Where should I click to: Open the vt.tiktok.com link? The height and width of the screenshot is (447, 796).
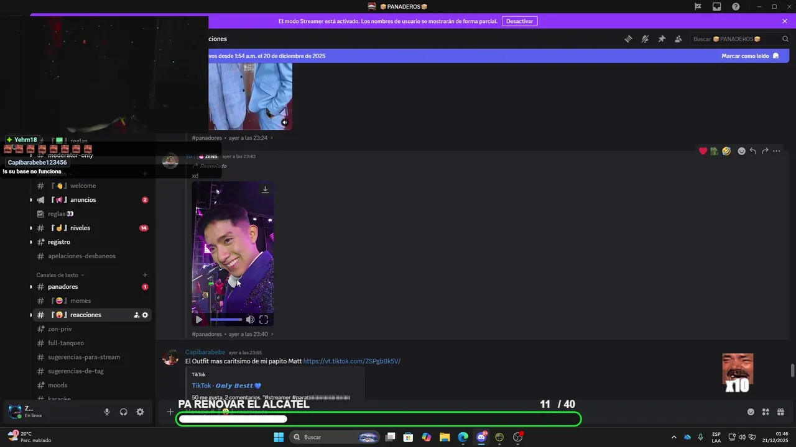coord(352,361)
